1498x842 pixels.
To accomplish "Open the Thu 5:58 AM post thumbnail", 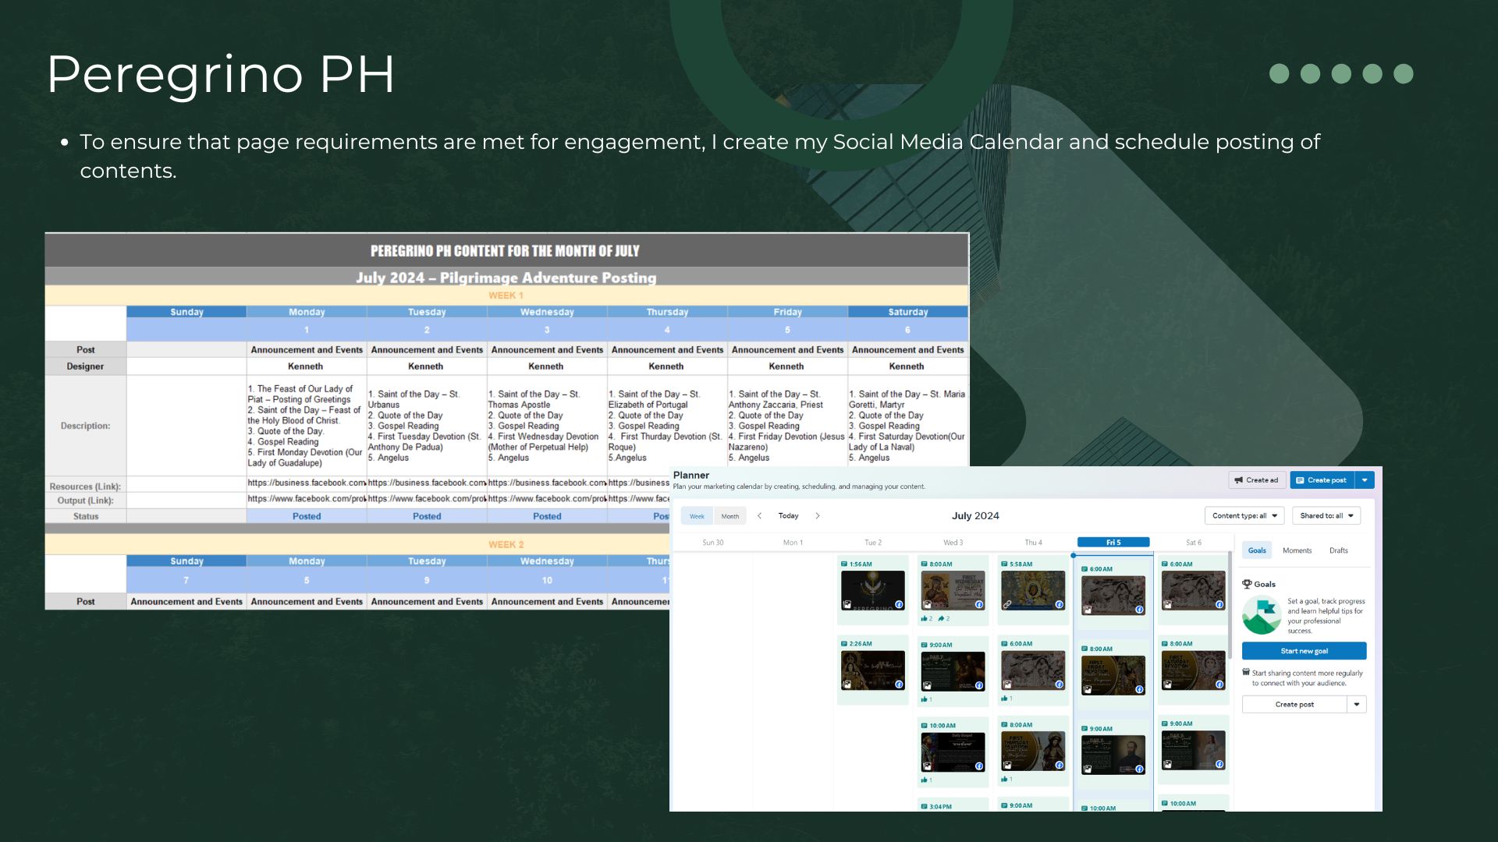I will pos(1033,590).
